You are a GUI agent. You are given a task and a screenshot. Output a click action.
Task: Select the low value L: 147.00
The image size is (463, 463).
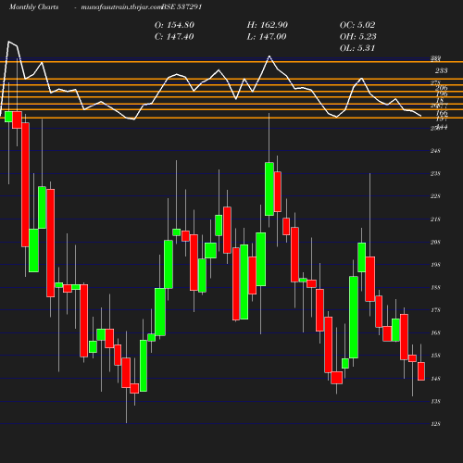coord(267,37)
